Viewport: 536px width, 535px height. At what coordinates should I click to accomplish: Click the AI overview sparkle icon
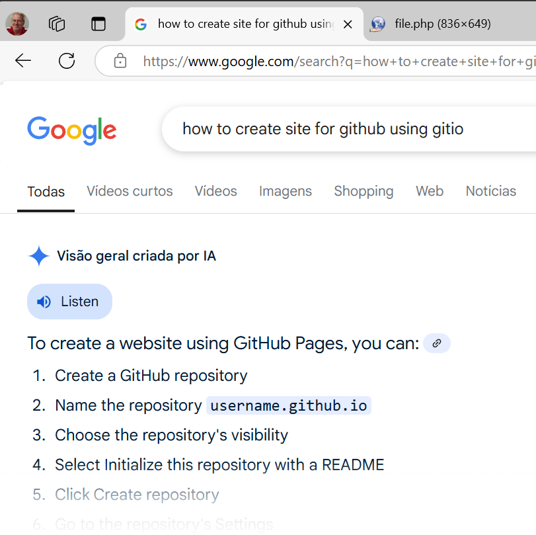(39, 256)
